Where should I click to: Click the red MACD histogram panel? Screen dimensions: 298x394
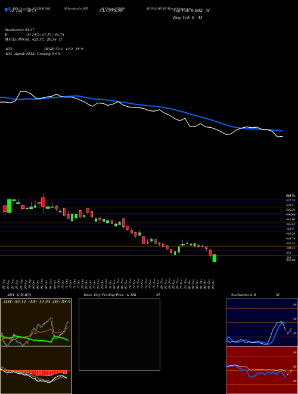(36, 370)
